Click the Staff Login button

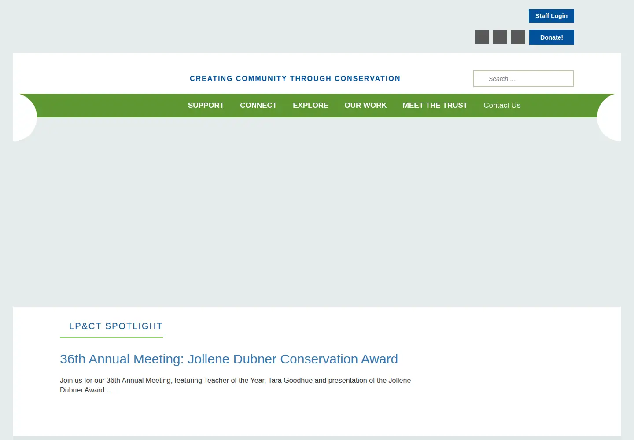click(x=551, y=16)
